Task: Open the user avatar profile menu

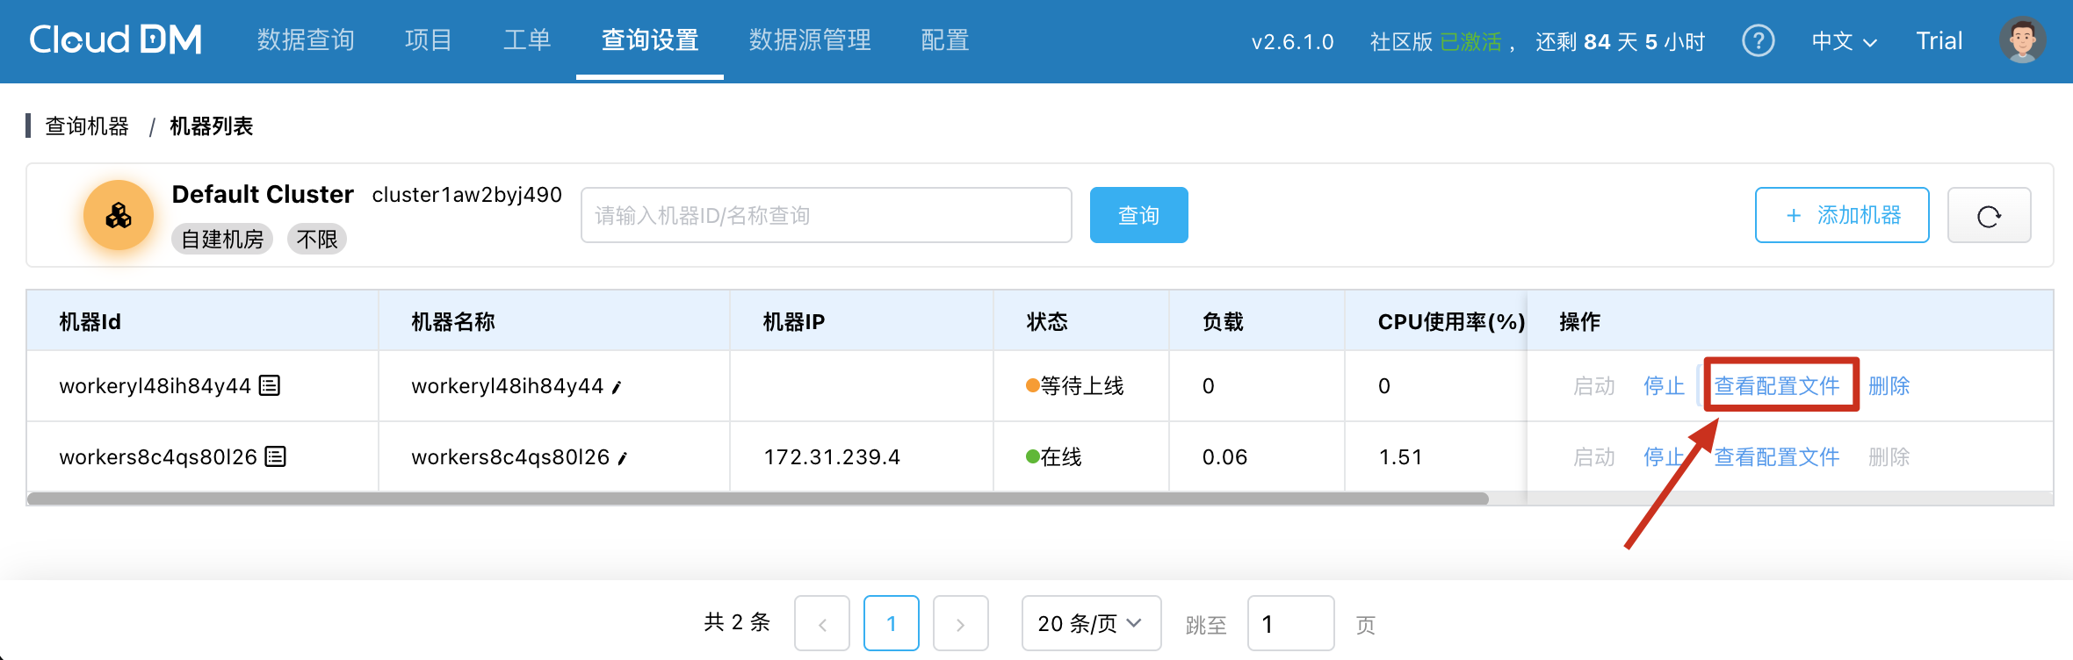Action: [x=2022, y=40]
